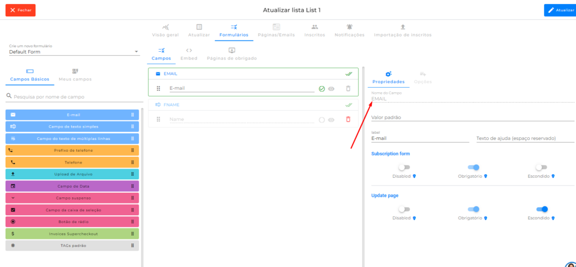Click the Valor padrão input field
Screen dimensions: 576x267
(x=472, y=117)
